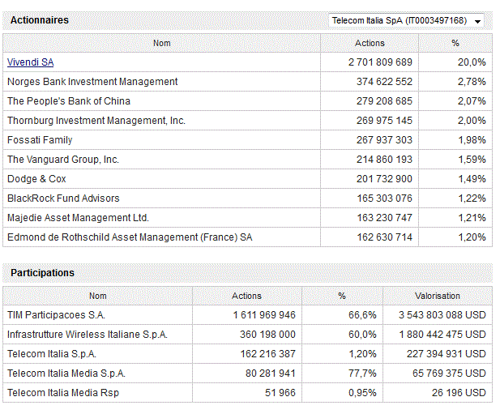The height and width of the screenshot is (414, 500).
Task: Select Telecom Italia Media Rsp name
Action: pos(63,393)
